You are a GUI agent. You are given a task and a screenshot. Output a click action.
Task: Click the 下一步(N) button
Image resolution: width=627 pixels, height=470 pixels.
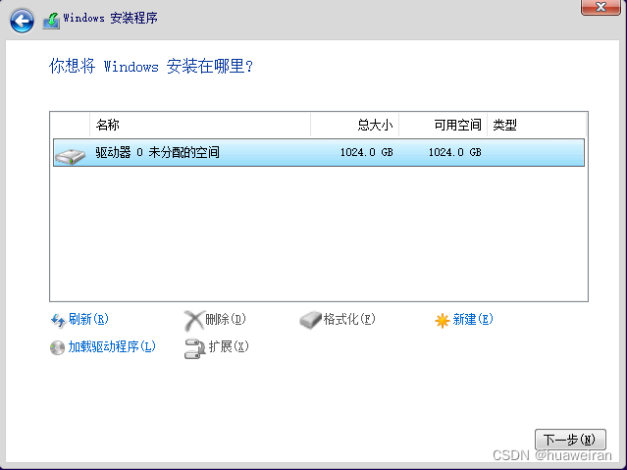point(570,440)
